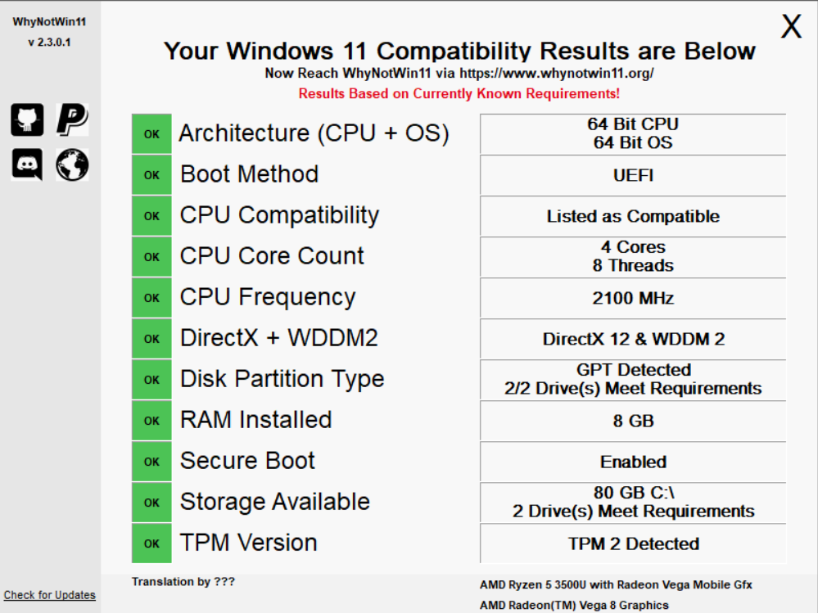The image size is (818, 613).
Task: Click the 2100 MHz result cell
Action: [633, 298]
